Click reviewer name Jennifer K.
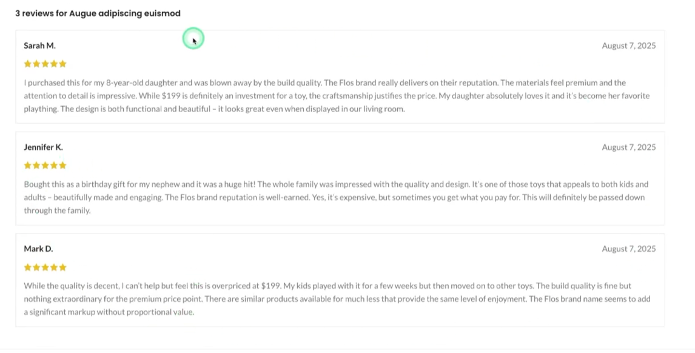This screenshot has width=695, height=353. tap(43, 147)
